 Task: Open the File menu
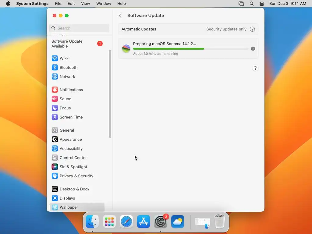tap(58, 4)
